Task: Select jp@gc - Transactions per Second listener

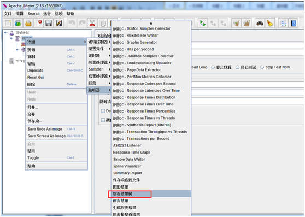Action: click(151, 139)
